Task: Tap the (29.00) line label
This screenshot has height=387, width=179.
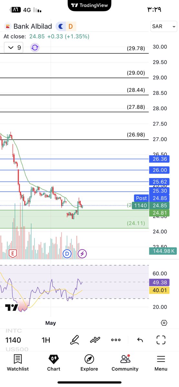Action: click(136, 73)
